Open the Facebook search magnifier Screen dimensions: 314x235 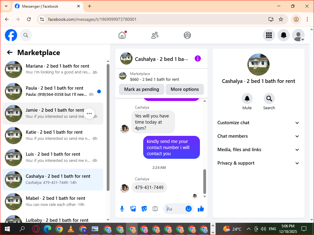pyautogui.click(x=26, y=35)
